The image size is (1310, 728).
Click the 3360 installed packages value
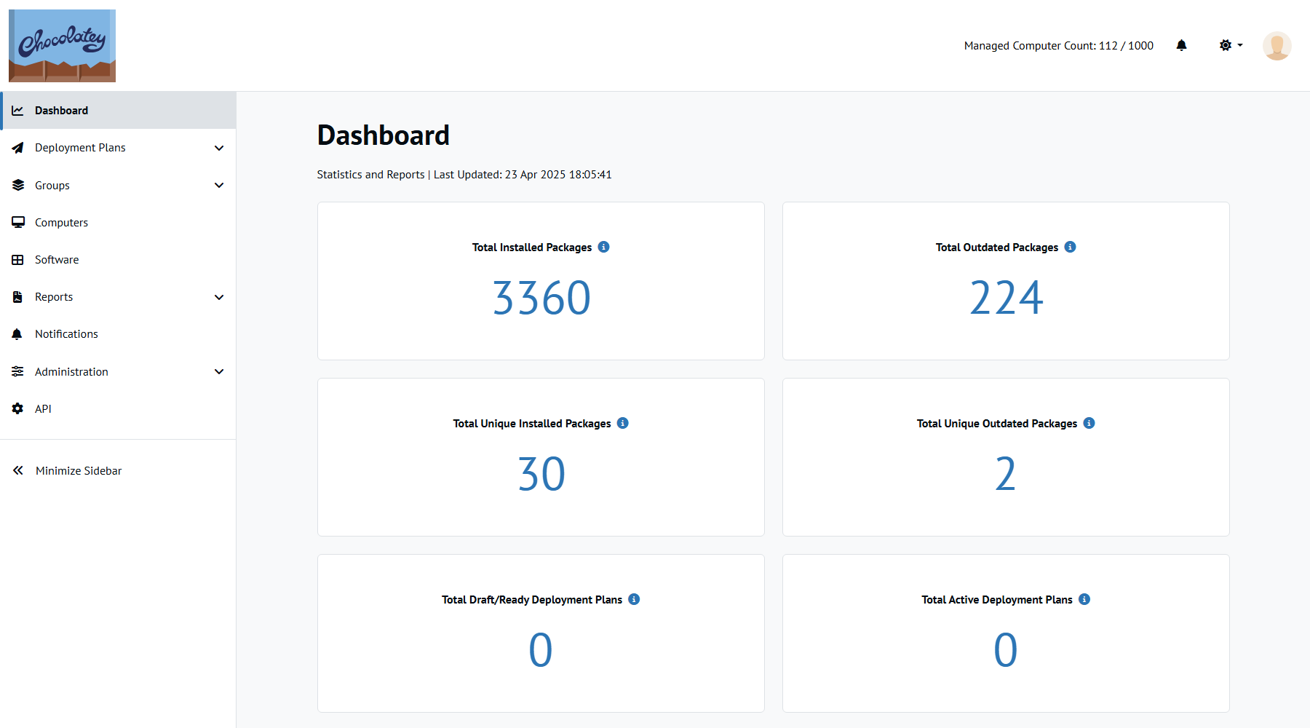pyautogui.click(x=541, y=298)
